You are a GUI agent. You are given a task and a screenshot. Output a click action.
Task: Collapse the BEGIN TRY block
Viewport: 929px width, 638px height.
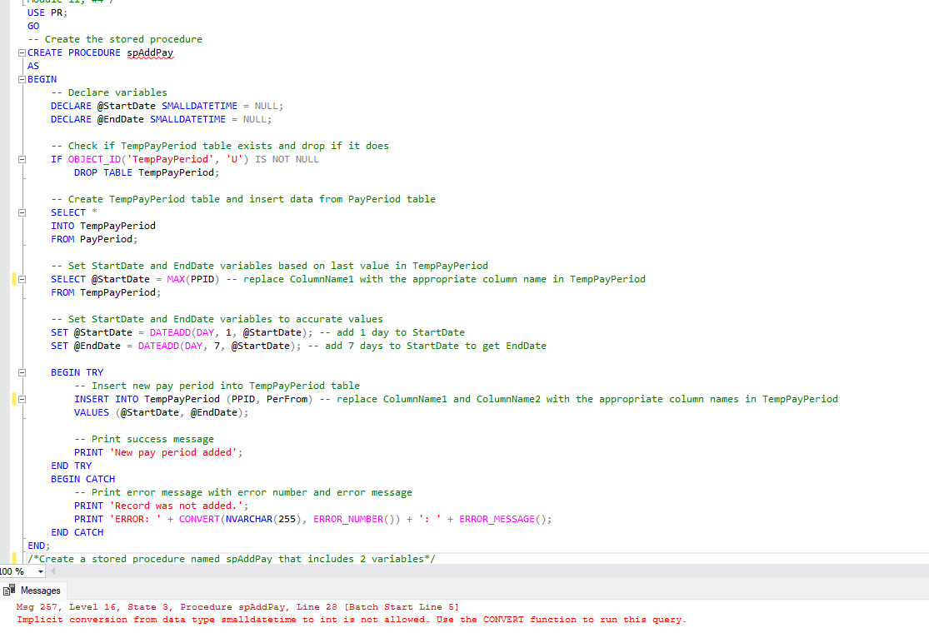(x=21, y=372)
